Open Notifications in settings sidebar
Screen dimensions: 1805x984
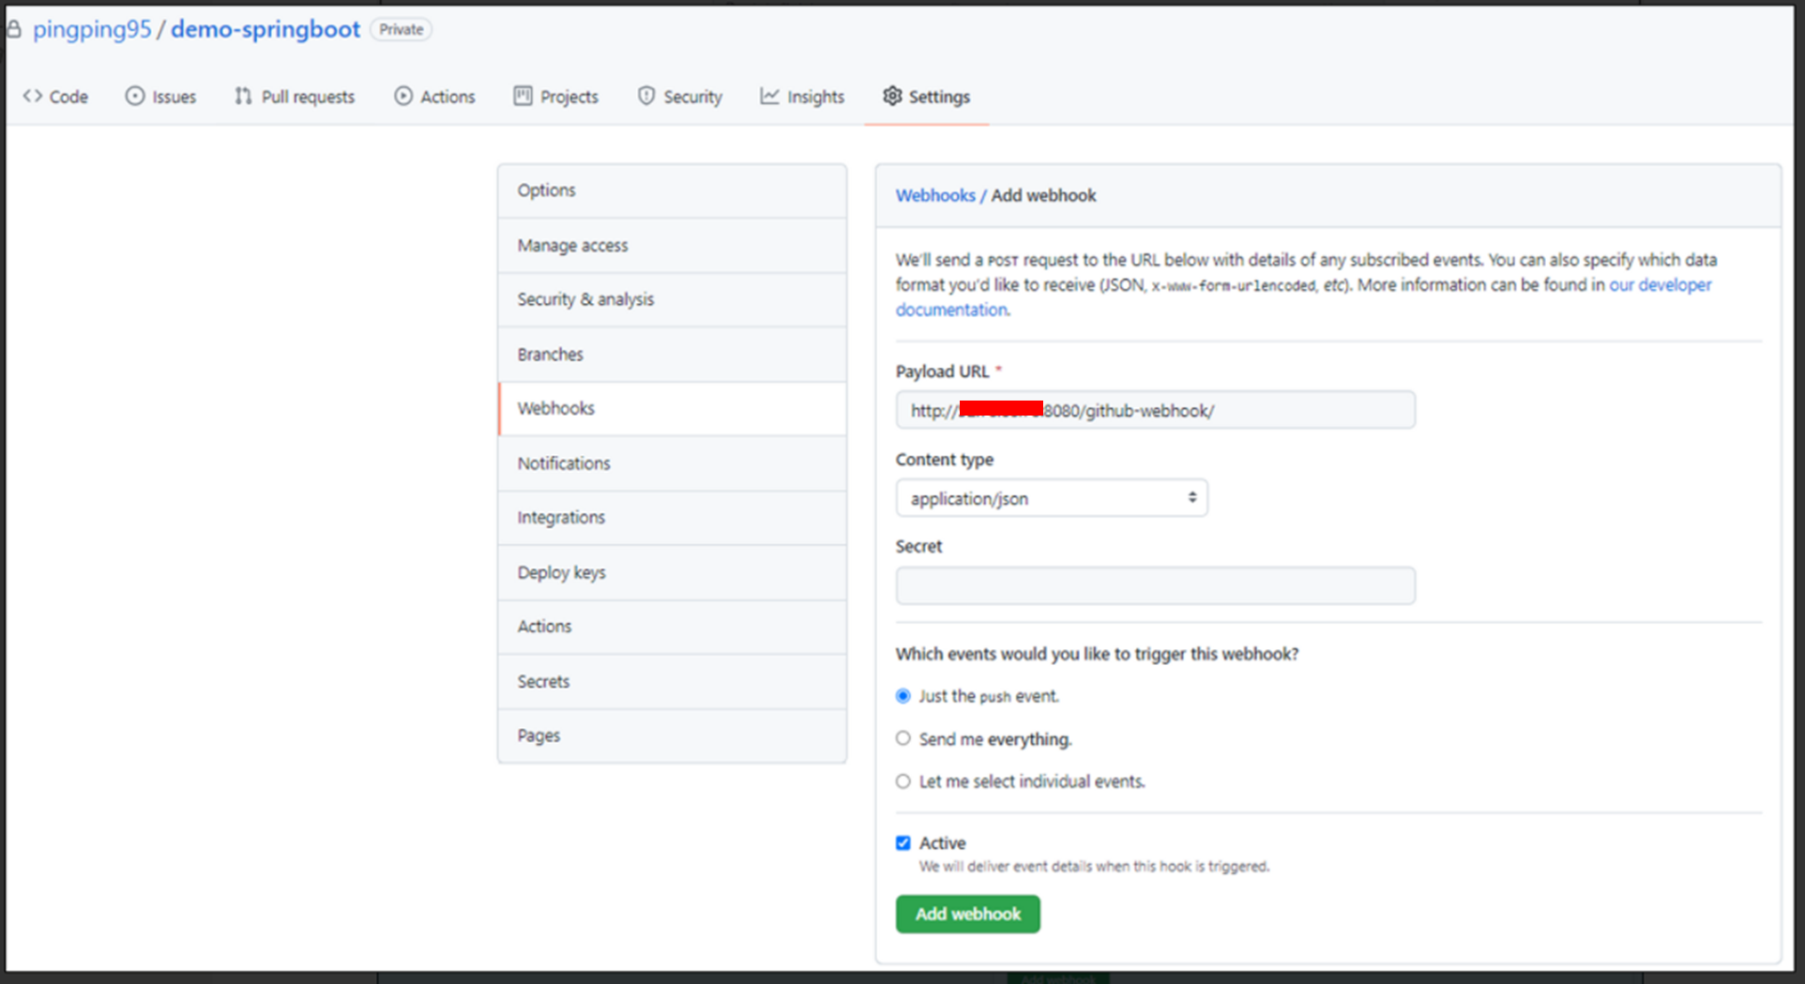pos(673,463)
